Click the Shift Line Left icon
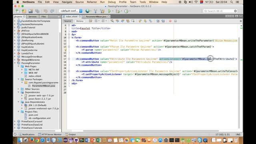This screenshot has width=256, height=144. (158, 21)
